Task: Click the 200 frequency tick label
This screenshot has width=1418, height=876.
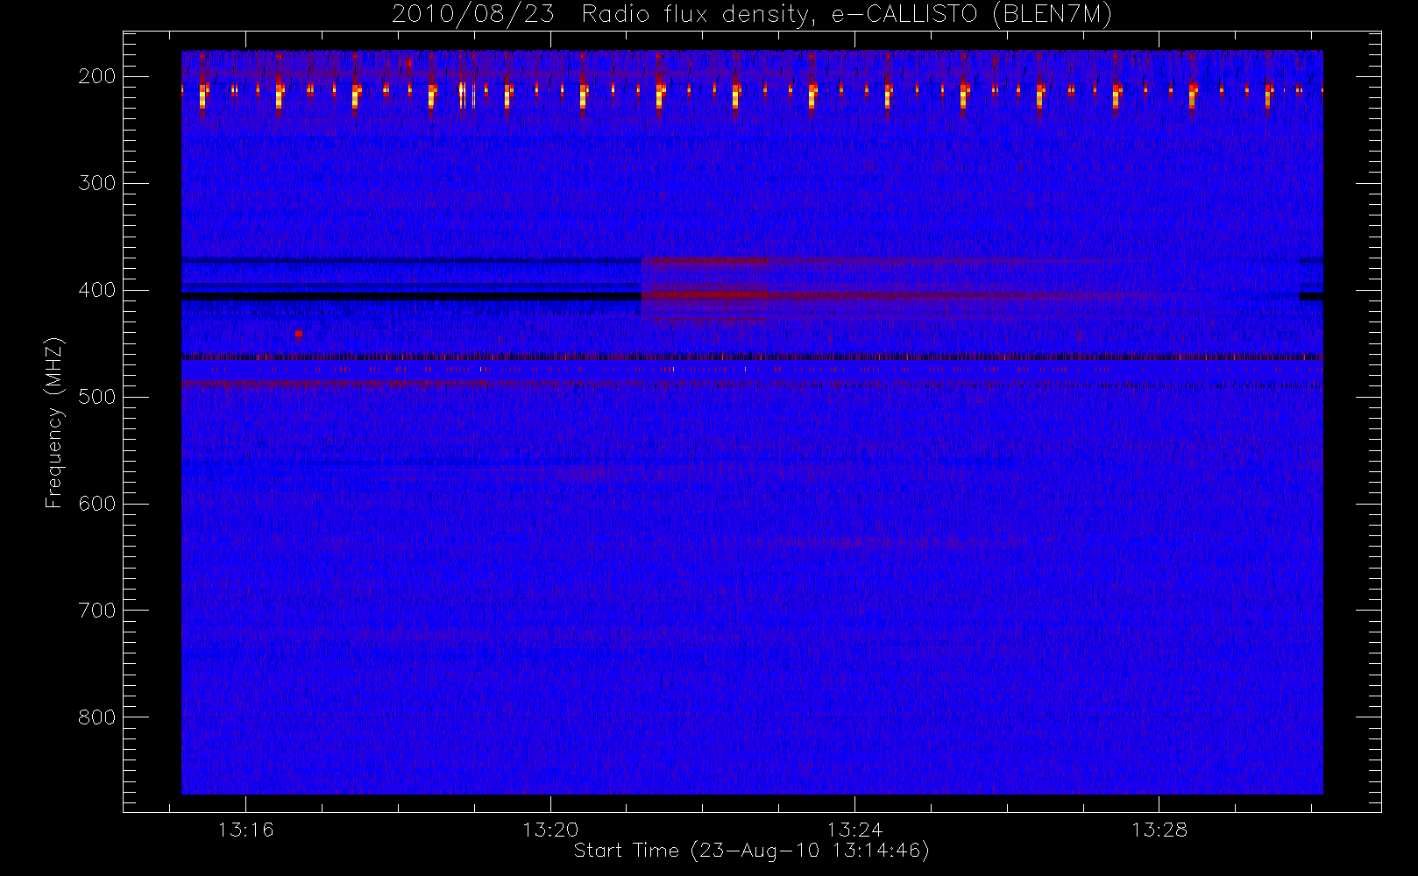Action: [x=97, y=76]
